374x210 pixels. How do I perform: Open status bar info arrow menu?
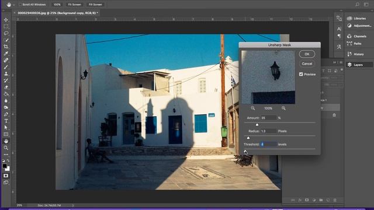pos(72,205)
